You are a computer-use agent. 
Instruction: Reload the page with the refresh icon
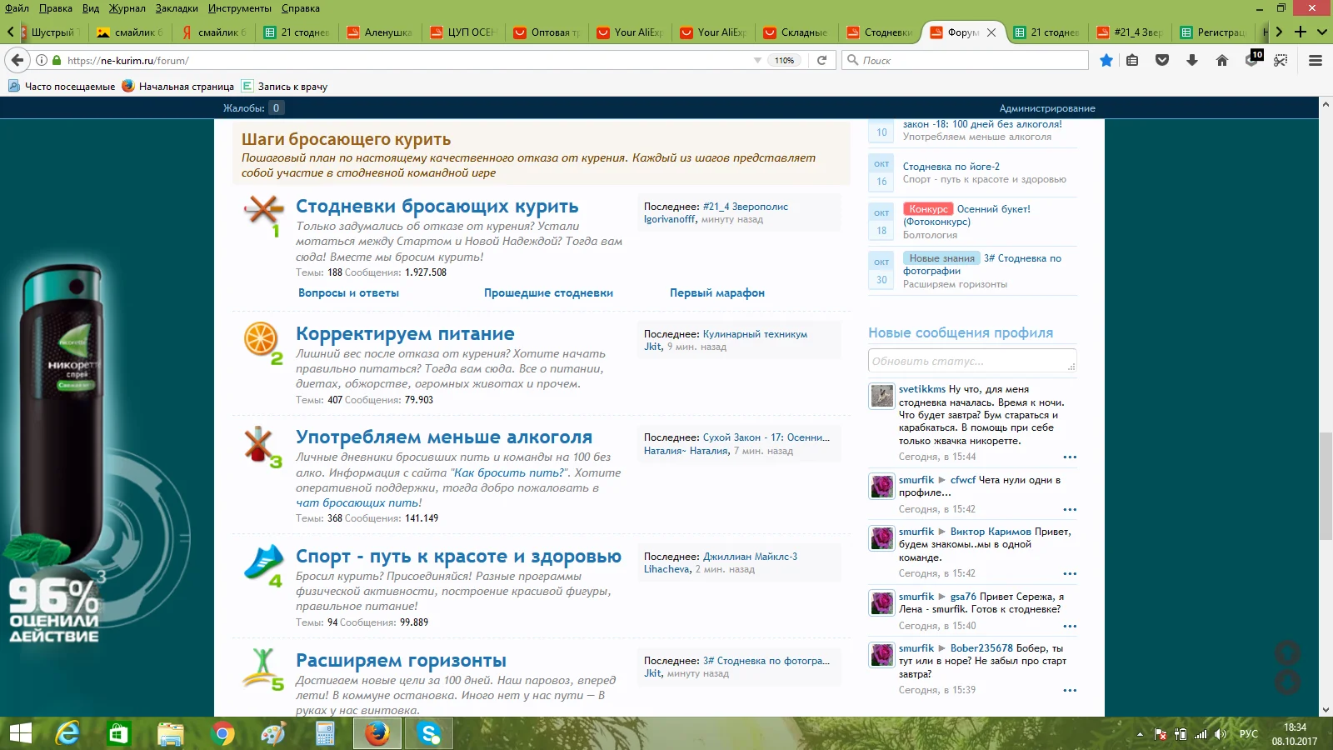(x=821, y=60)
